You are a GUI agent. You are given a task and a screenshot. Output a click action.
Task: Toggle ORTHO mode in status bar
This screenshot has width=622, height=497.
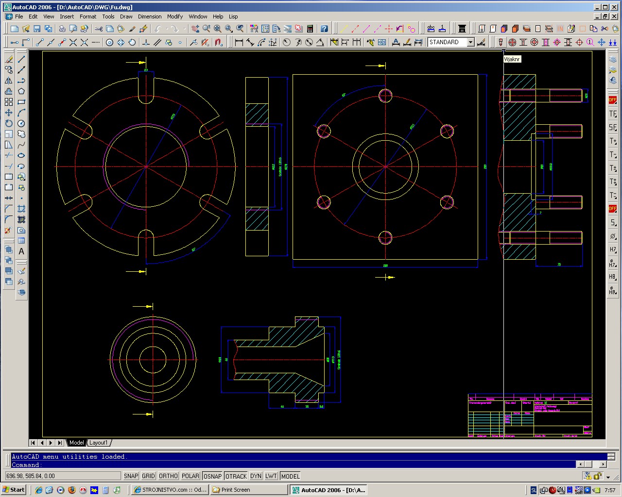tap(168, 476)
